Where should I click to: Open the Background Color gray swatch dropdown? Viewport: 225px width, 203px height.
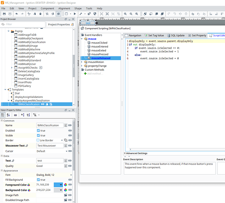[x=58, y=190]
